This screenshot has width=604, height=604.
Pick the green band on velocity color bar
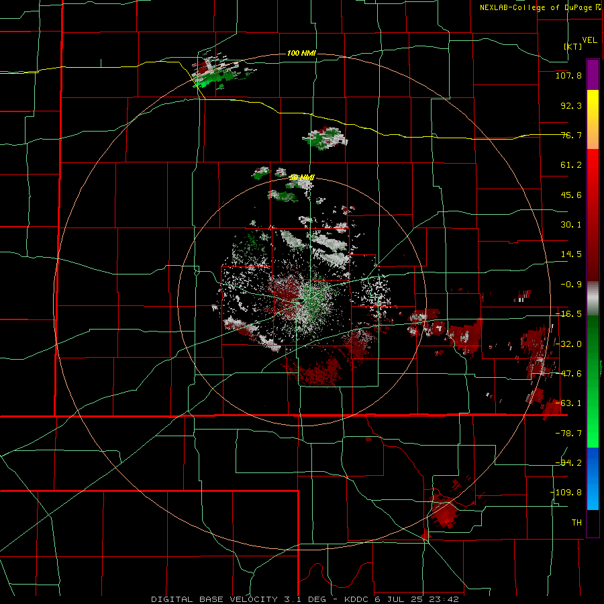click(x=593, y=381)
